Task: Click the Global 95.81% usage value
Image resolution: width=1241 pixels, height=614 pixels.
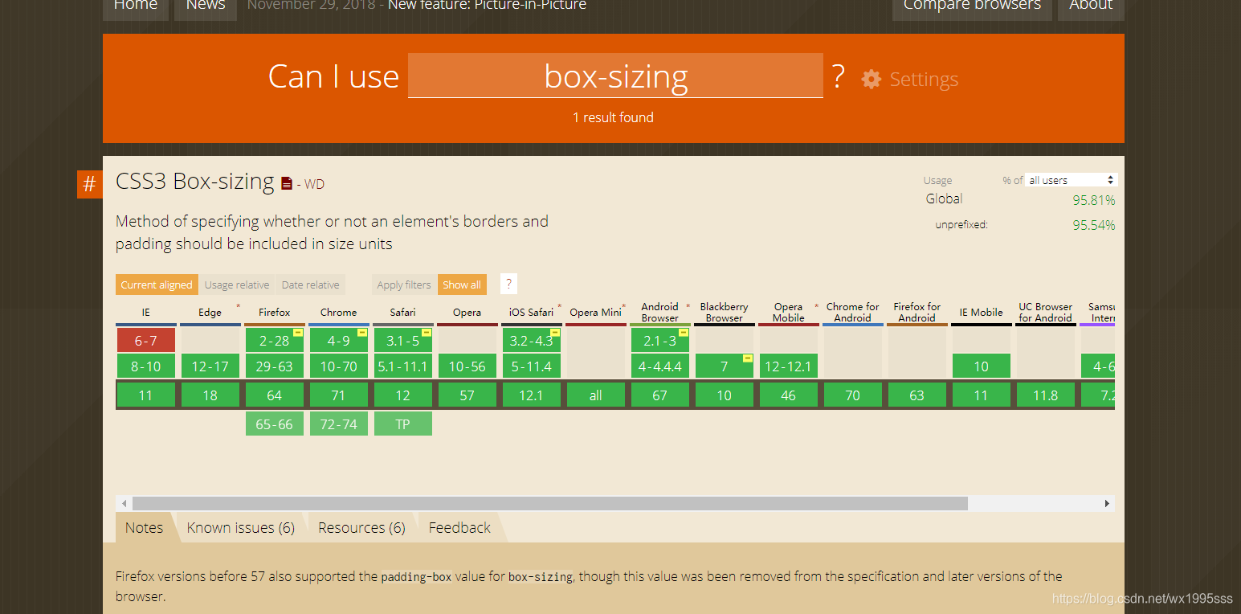Action: [1094, 200]
